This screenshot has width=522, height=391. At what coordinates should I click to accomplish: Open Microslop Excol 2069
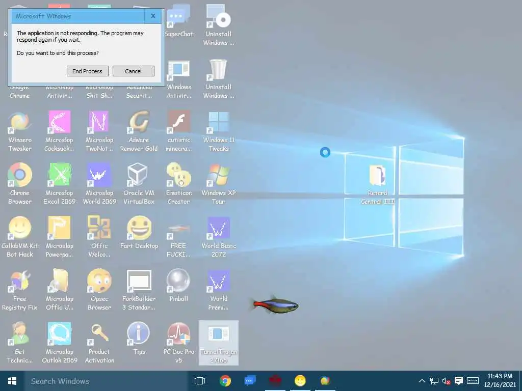[59, 184]
